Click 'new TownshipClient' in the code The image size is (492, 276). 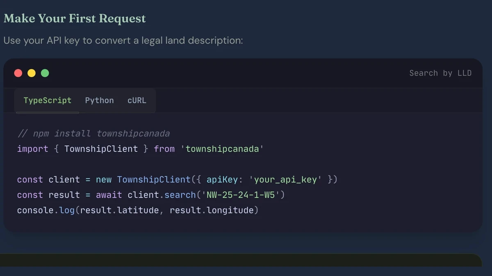point(143,180)
